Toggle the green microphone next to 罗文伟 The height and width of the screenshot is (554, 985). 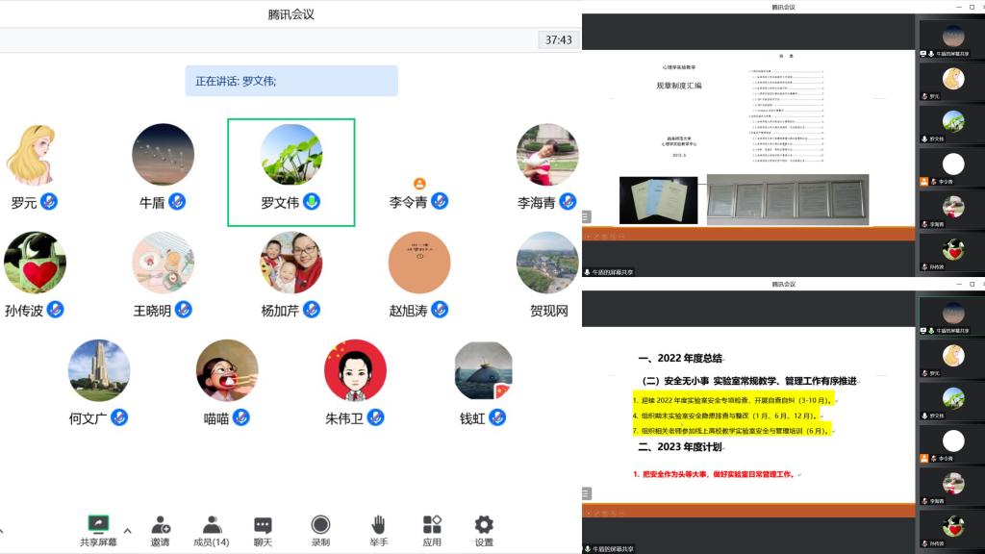[x=312, y=202]
